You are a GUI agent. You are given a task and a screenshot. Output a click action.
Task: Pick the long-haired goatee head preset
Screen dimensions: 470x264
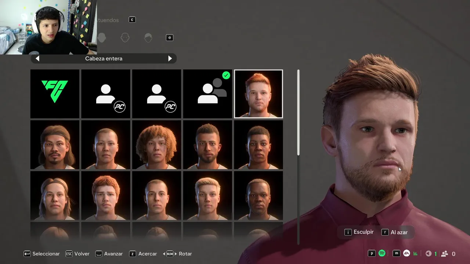(x=55, y=145)
